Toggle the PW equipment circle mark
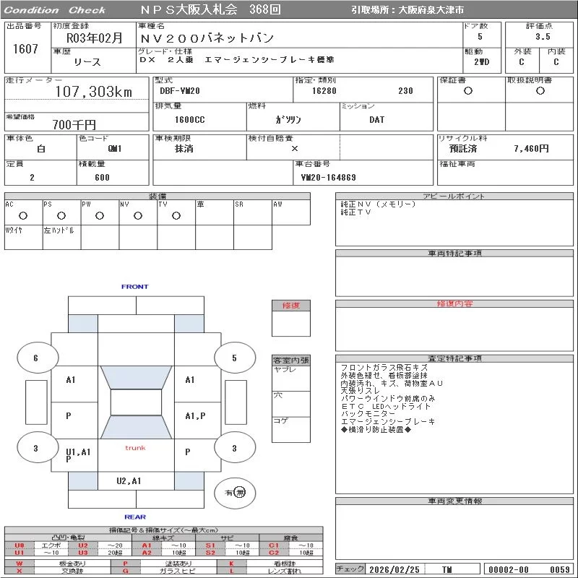The width and height of the screenshot is (578, 578). (x=100, y=215)
